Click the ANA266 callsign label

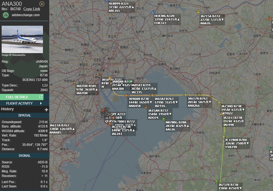click(194, 106)
